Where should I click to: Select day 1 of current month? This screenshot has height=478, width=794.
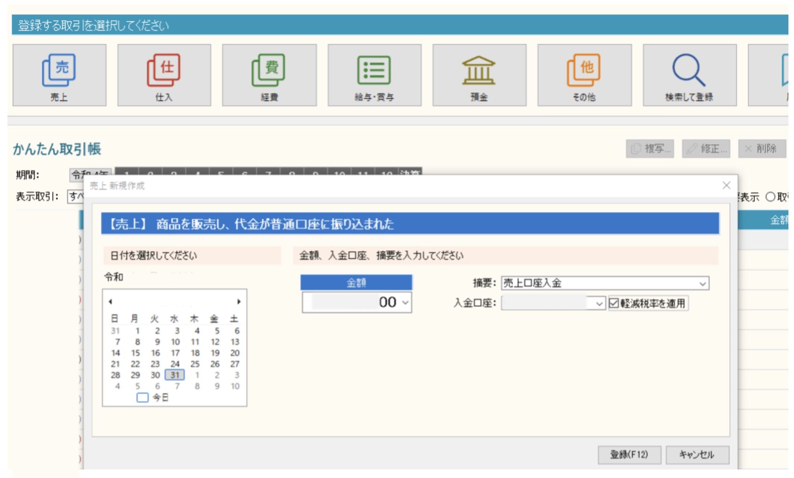(137, 331)
